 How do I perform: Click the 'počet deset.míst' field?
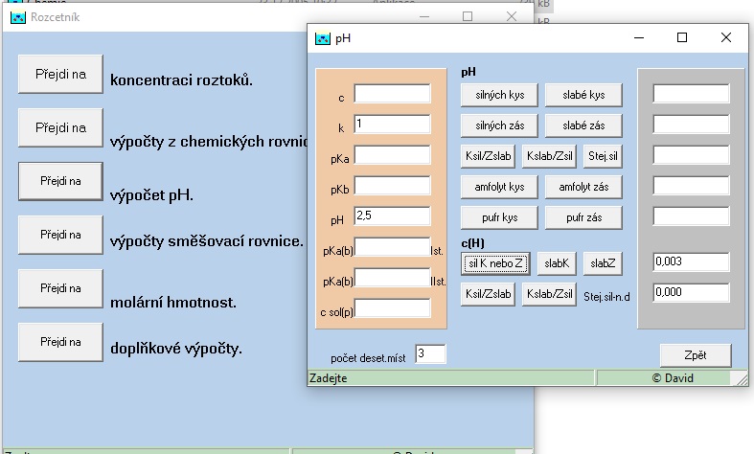(430, 354)
